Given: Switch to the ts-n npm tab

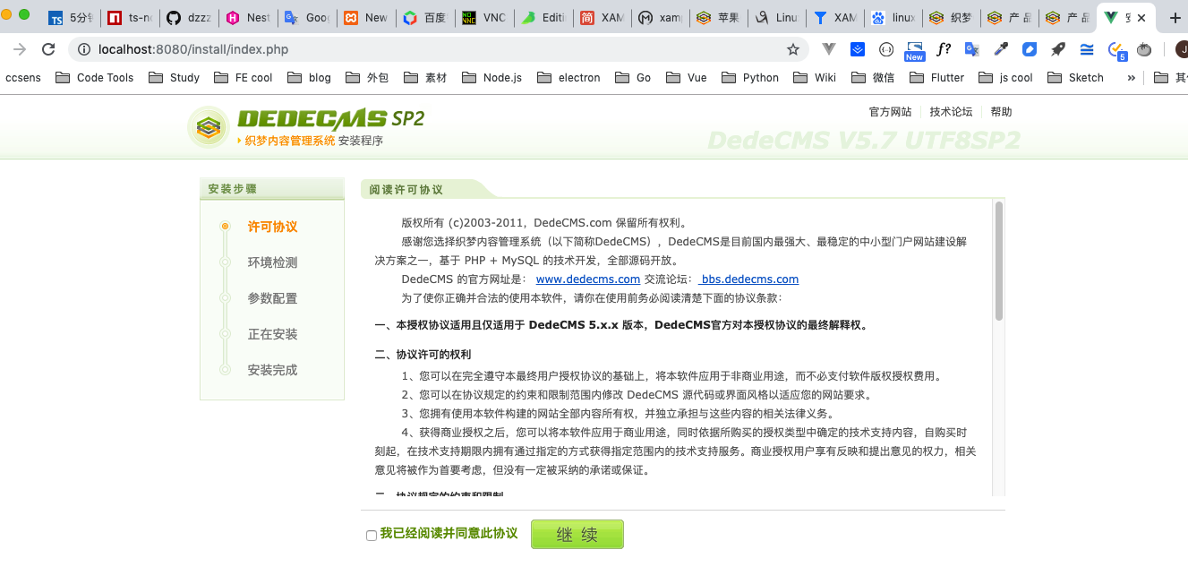Looking at the screenshot, I should click(130, 17).
